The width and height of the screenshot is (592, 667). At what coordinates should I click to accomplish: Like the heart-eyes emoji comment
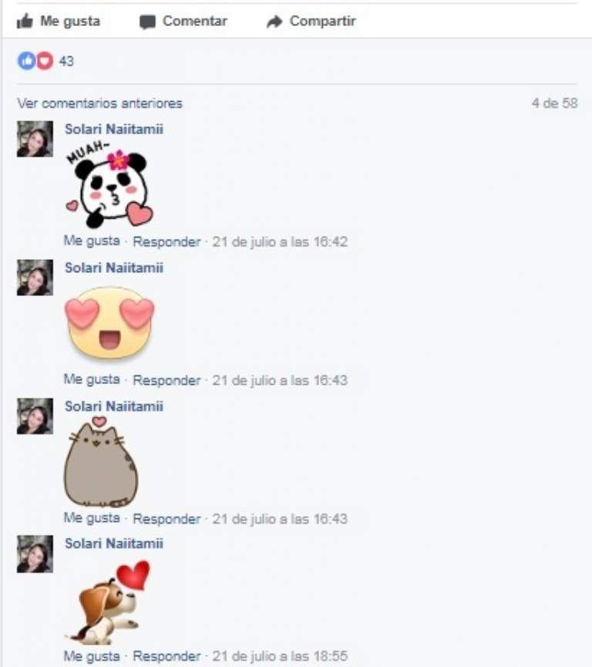92,379
